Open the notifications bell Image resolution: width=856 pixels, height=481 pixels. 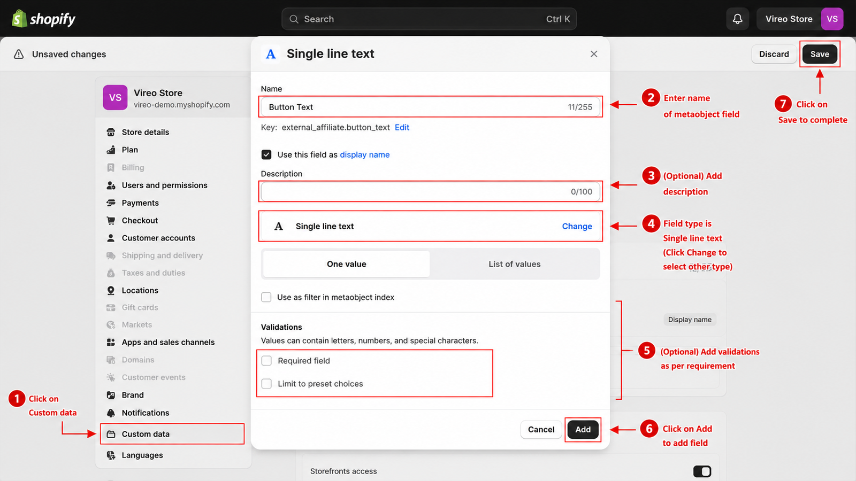(737, 19)
